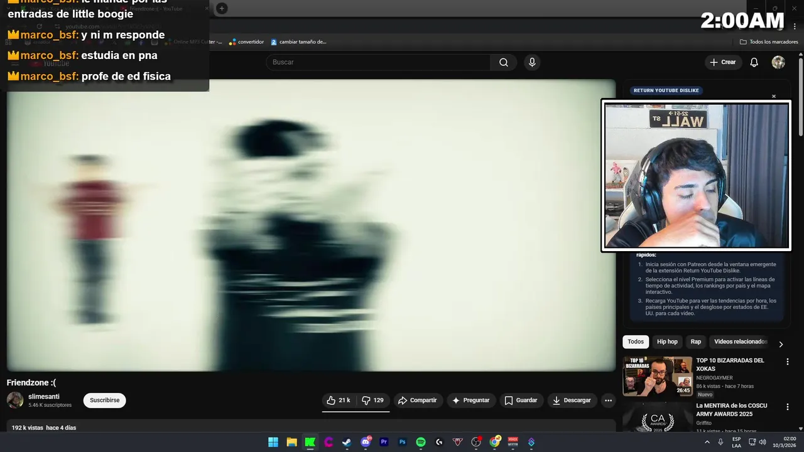
Task: Click the tray microphone icon
Action: [x=721, y=442]
